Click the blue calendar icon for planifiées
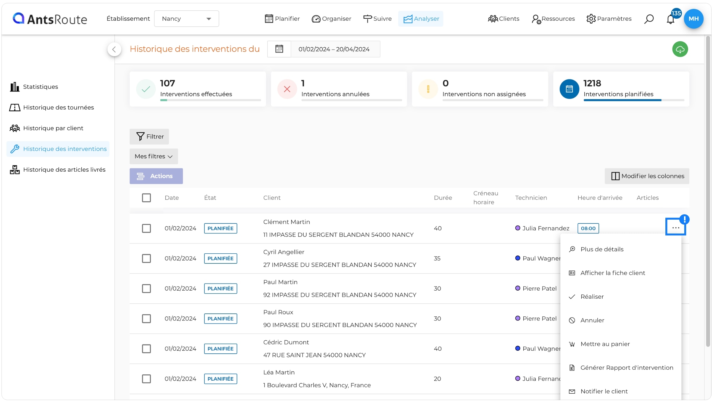The height and width of the screenshot is (404, 713). pyautogui.click(x=569, y=89)
